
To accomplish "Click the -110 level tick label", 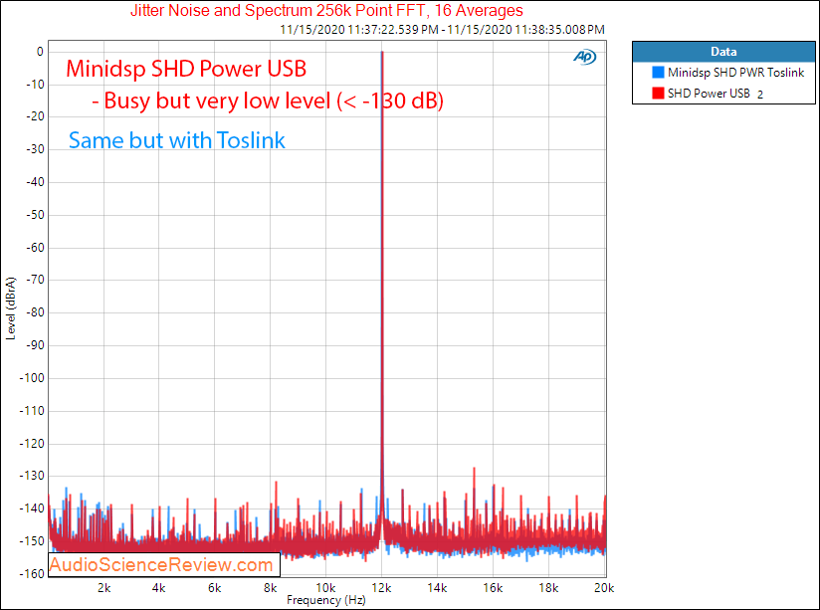I will tap(33, 411).
